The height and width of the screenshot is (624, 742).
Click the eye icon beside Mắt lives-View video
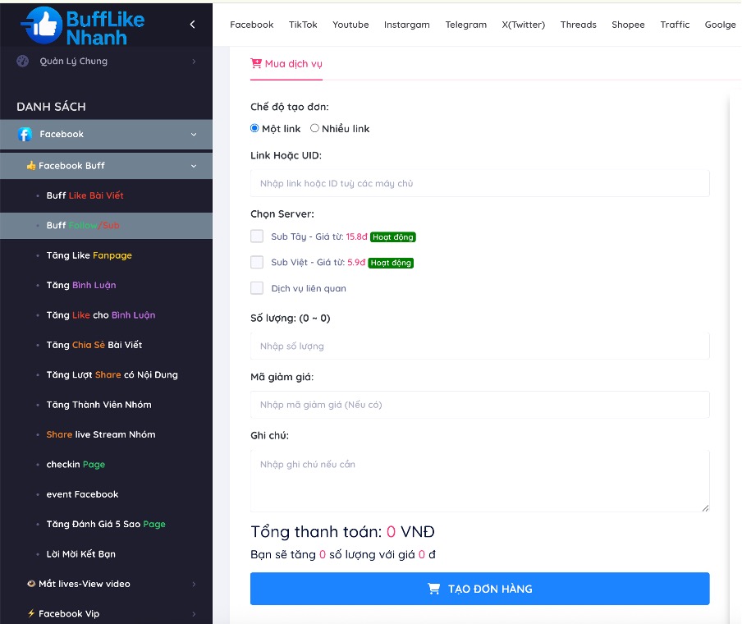31,584
